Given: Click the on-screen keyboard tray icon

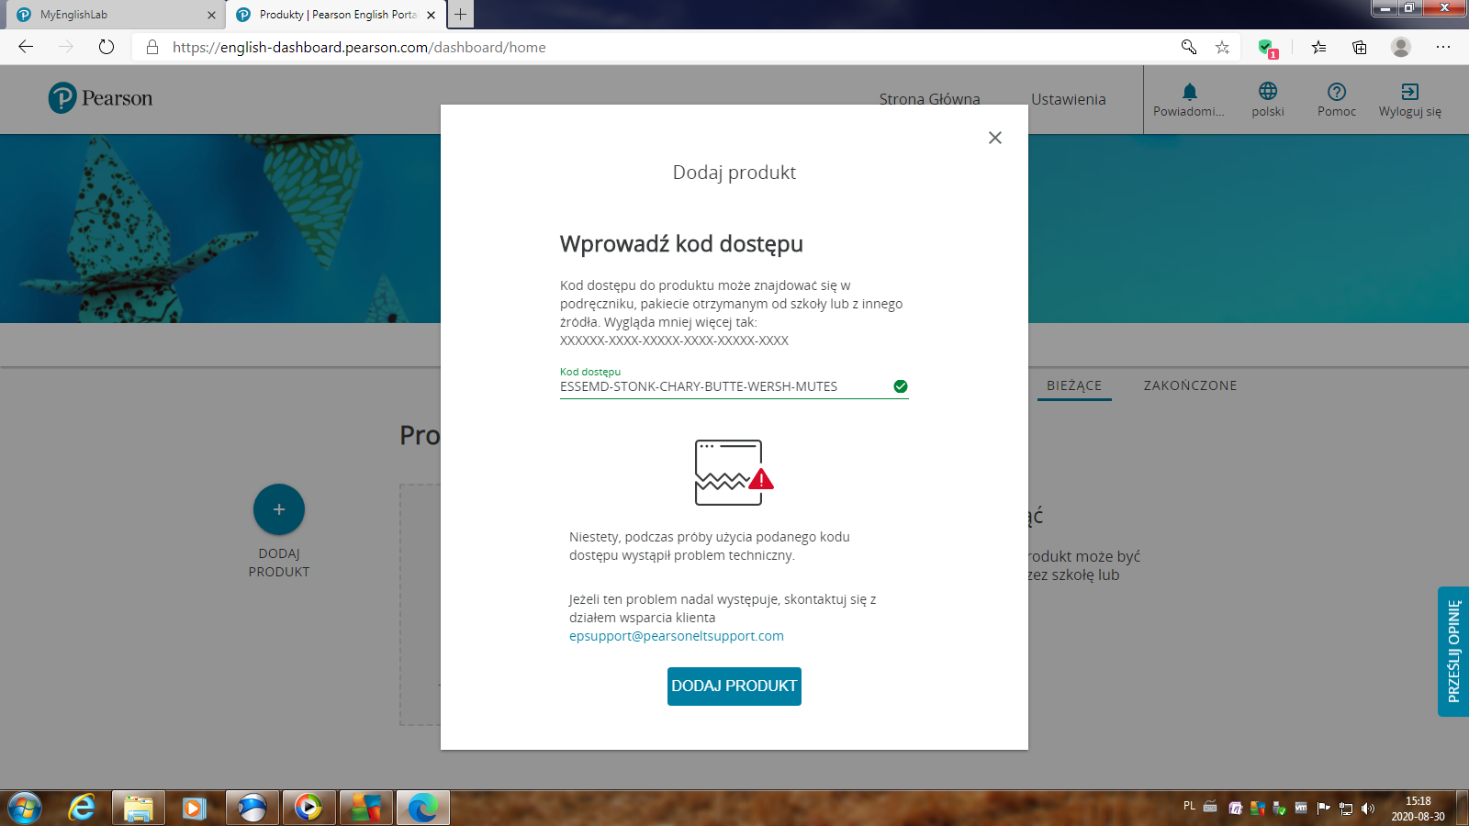Looking at the screenshot, I should coord(1210,808).
